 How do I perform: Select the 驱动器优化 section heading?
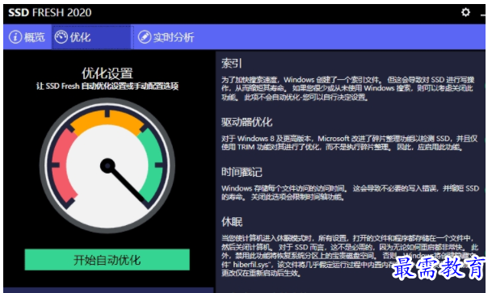tap(246, 122)
